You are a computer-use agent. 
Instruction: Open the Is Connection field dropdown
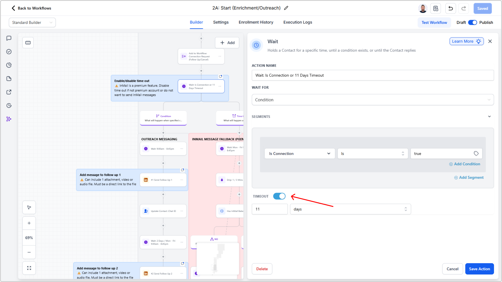click(299, 154)
